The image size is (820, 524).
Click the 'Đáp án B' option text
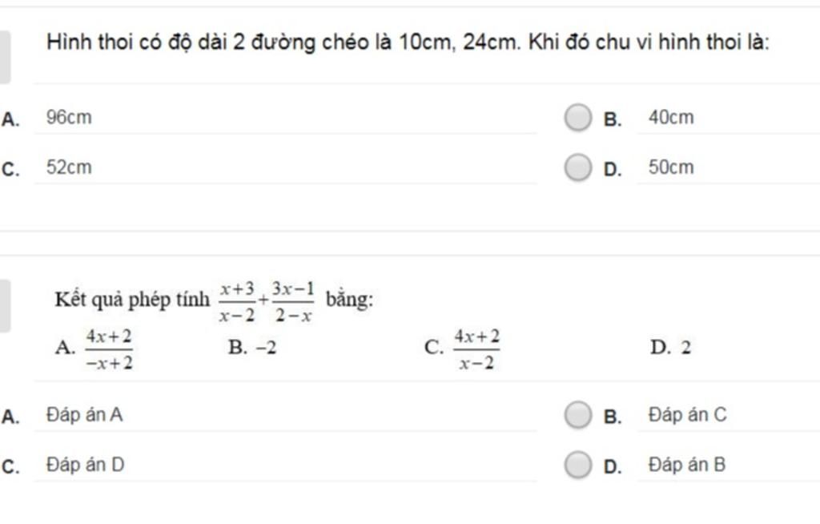[687, 466]
